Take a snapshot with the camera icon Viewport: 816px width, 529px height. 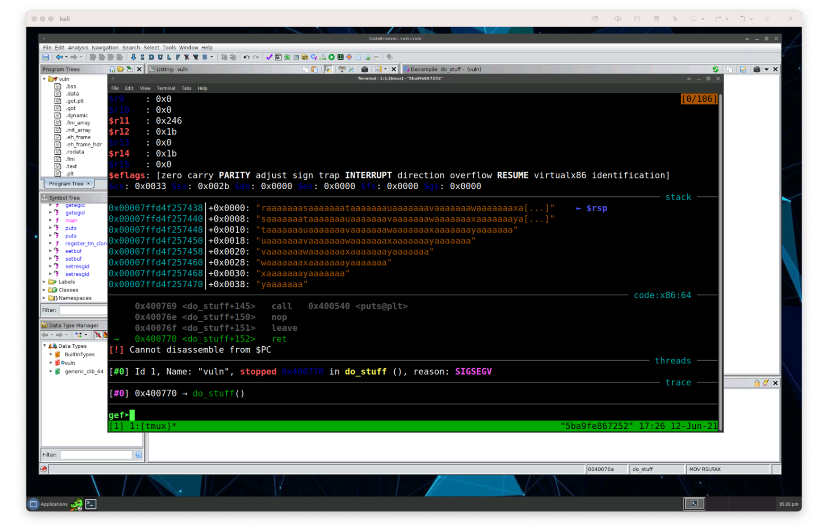[x=756, y=69]
